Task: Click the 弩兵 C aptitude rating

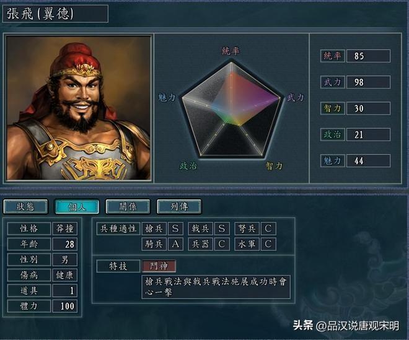Action: pyautogui.click(x=268, y=229)
